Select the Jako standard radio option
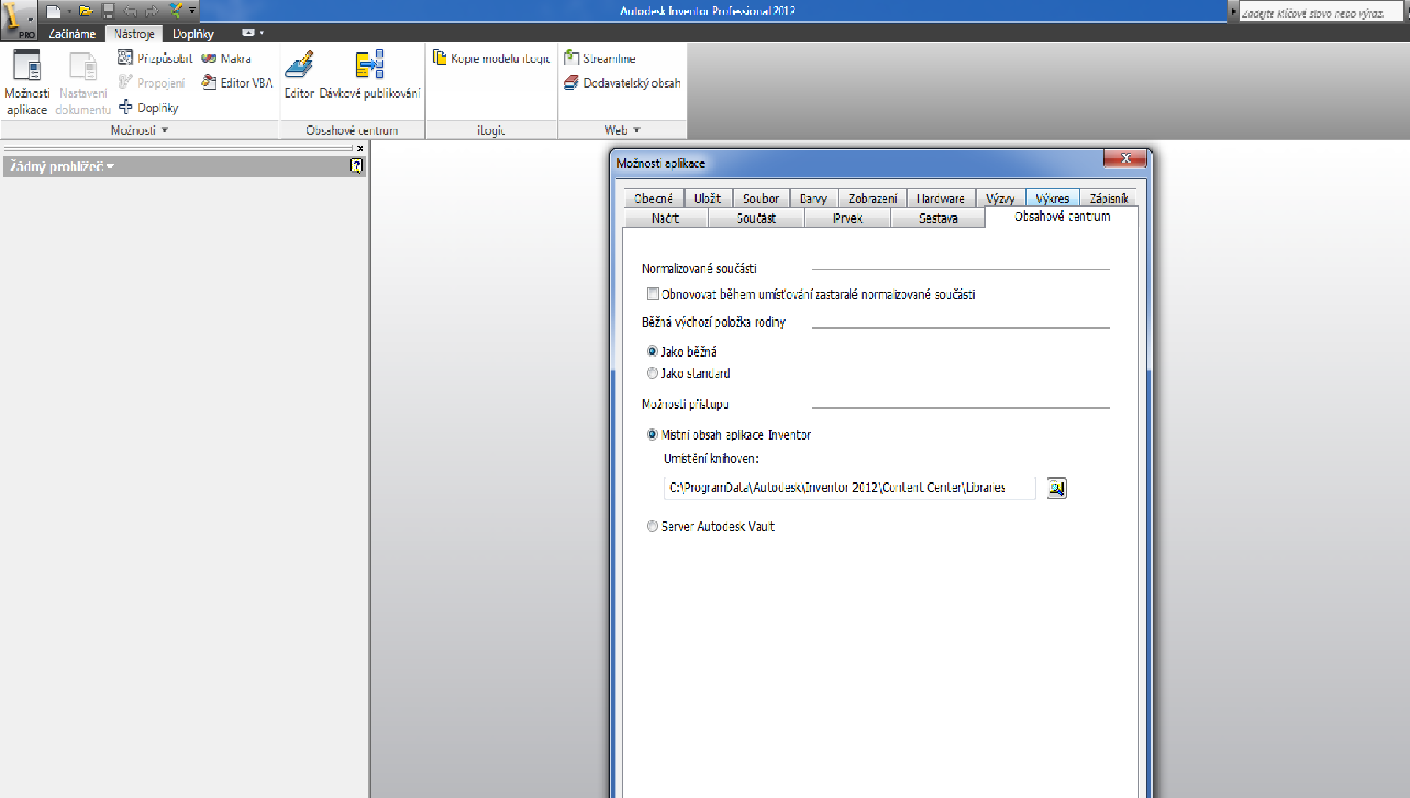This screenshot has height=798, width=1410. coord(652,374)
